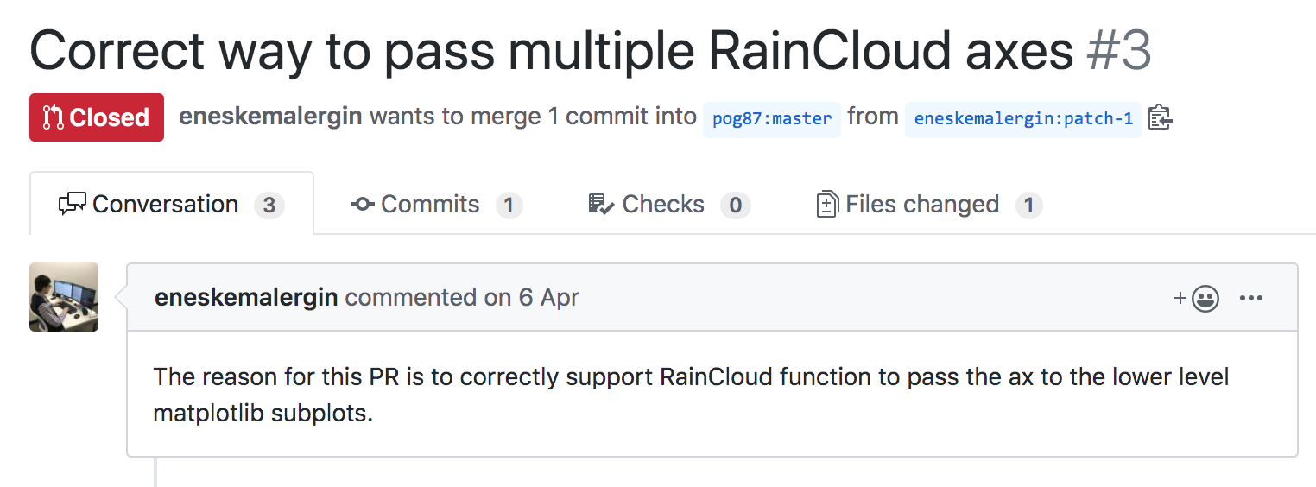Image resolution: width=1316 pixels, height=487 pixels.
Task: Click the 'commented on 6 Apr' timestamp
Action: tap(462, 298)
